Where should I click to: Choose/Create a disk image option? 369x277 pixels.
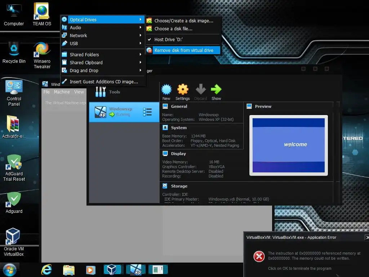pos(183,21)
